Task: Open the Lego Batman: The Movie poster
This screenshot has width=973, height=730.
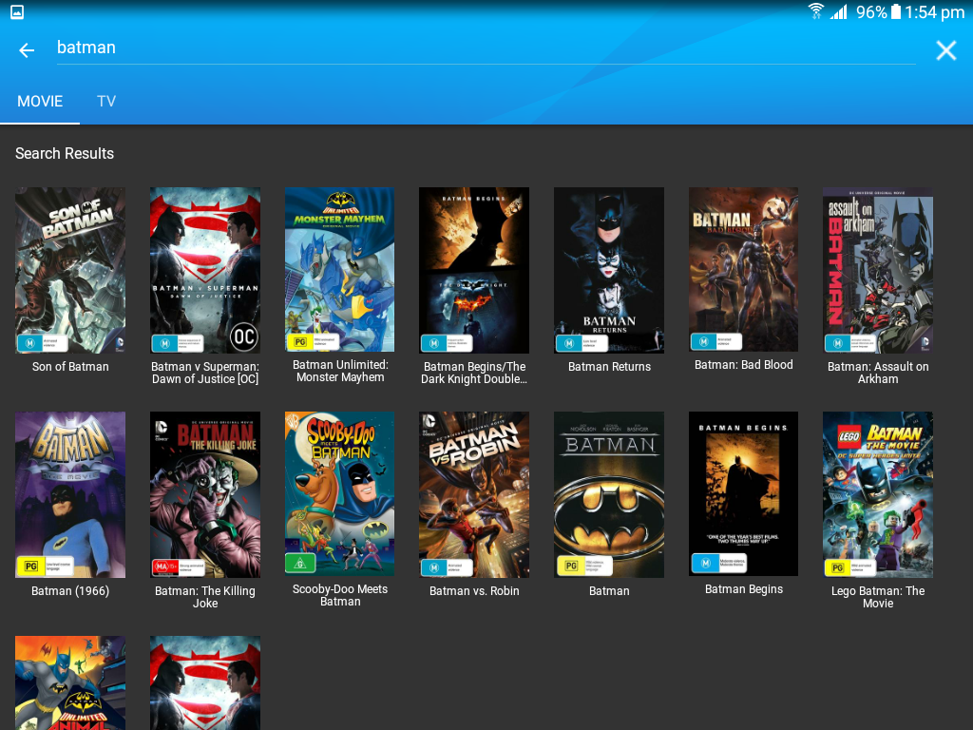Action: [x=878, y=494]
